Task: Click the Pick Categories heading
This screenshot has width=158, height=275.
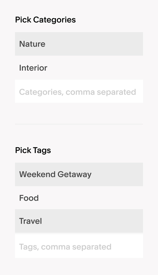Action: coord(45,20)
